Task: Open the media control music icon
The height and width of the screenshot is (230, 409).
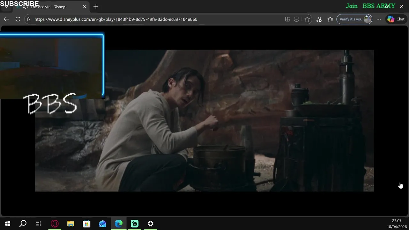Action: click(319, 19)
